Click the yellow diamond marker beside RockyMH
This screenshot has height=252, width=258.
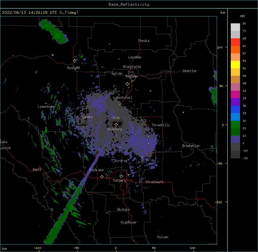75,61
